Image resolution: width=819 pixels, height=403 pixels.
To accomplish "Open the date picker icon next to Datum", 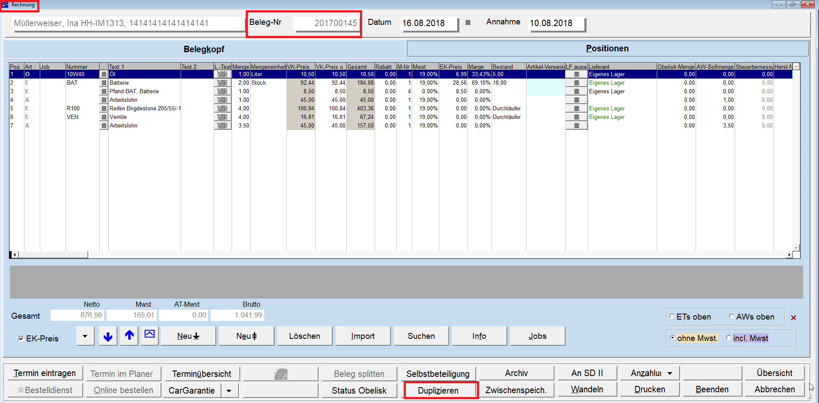I will coord(468,23).
